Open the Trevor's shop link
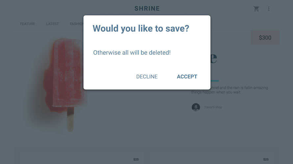Screen dimensions: 293x164 [213, 107]
